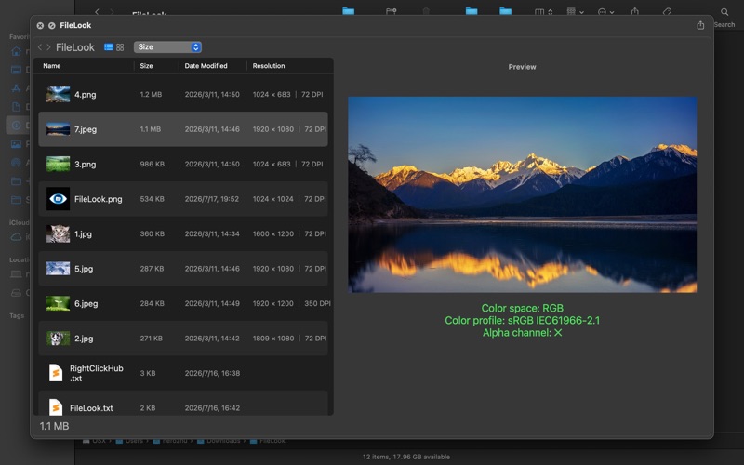The height and width of the screenshot is (465, 744).
Task: Click the open-with icon beside FileLook's close button
Action: (52, 26)
